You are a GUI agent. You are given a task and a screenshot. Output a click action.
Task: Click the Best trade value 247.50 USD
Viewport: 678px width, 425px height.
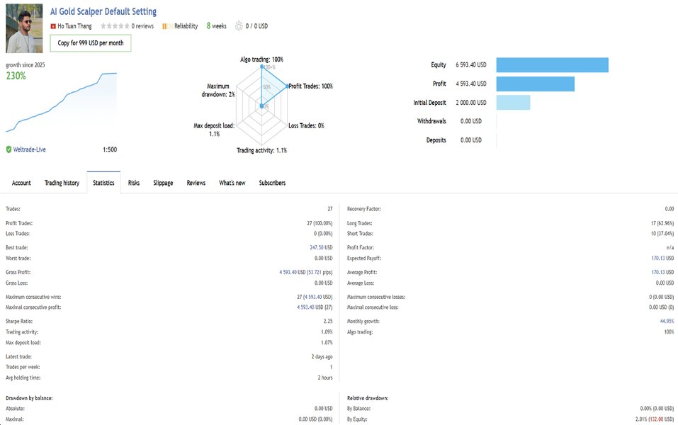(x=321, y=248)
